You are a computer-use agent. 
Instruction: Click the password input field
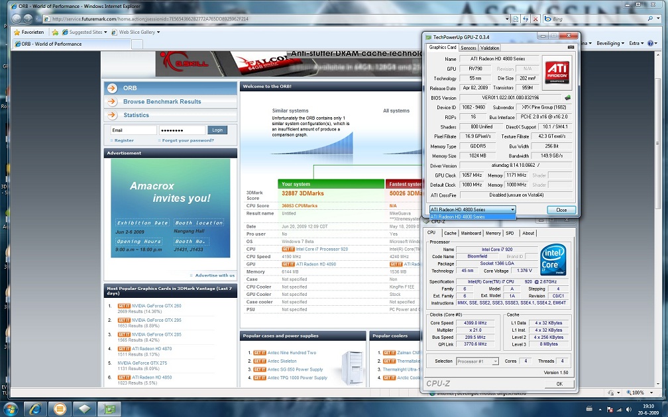tap(182, 130)
